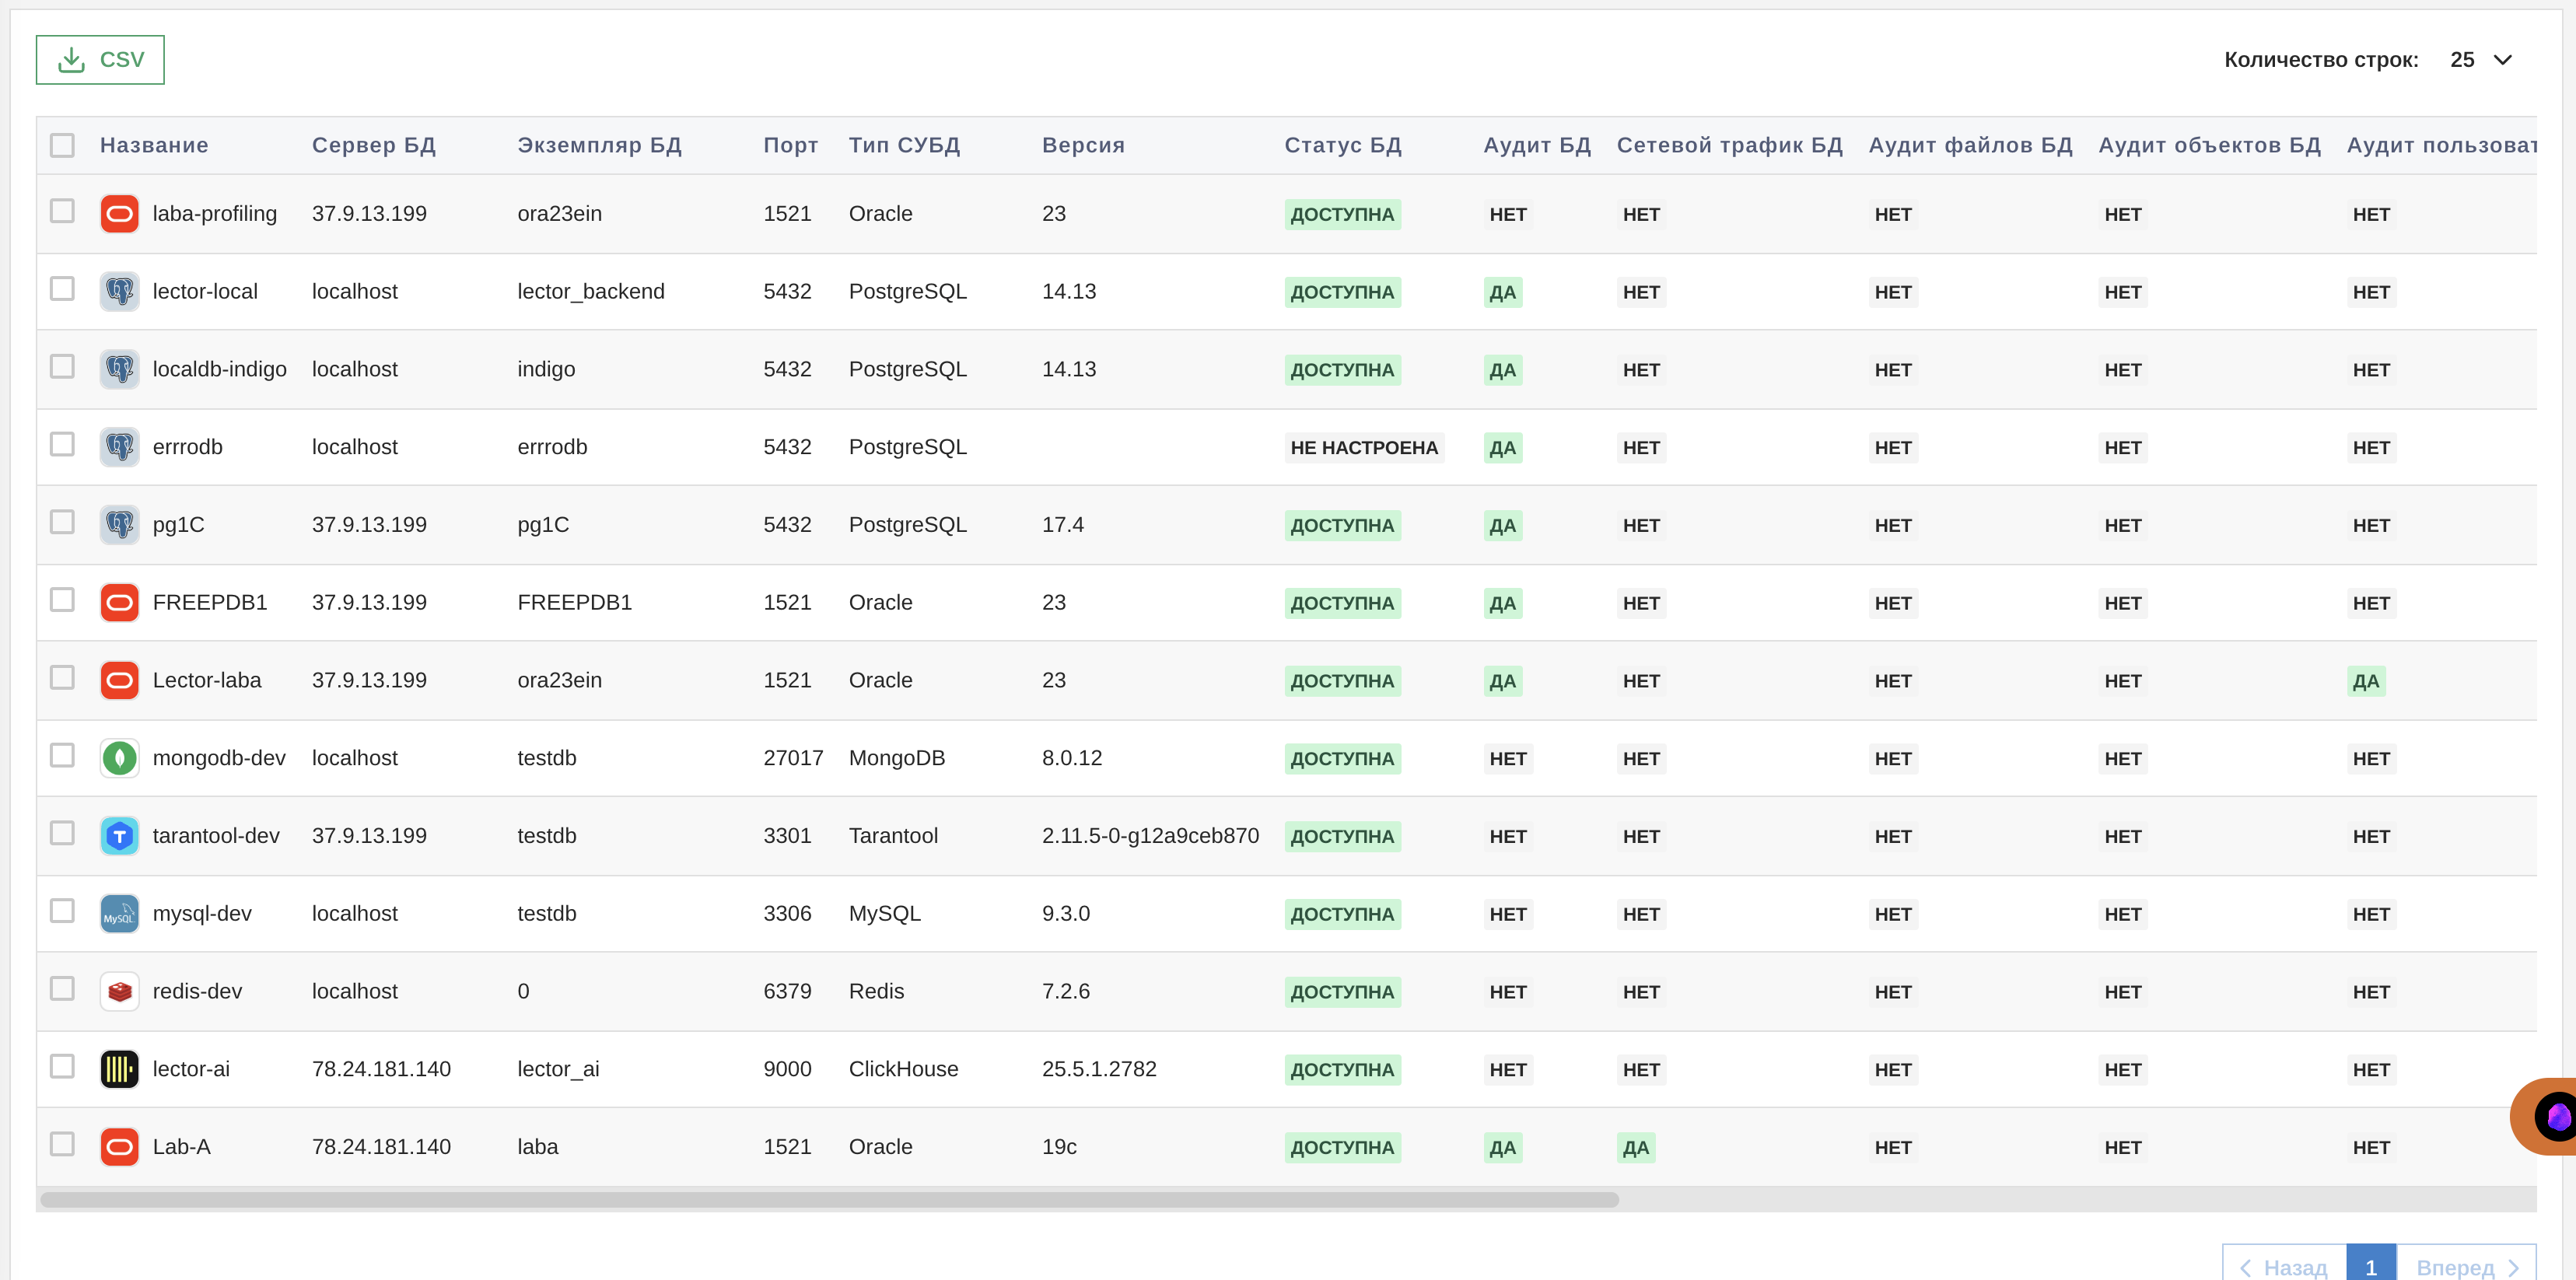Screen dimensions: 2576x1280
Task: Click the ClickHouse icon for lector-ai
Action: (119, 1069)
